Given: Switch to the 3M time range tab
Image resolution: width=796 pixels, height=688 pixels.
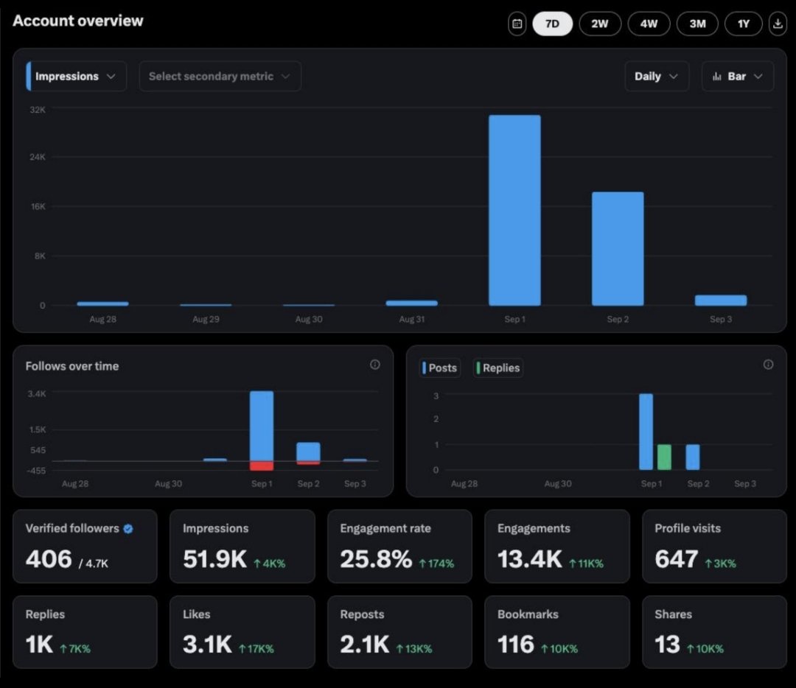Looking at the screenshot, I should (x=696, y=24).
